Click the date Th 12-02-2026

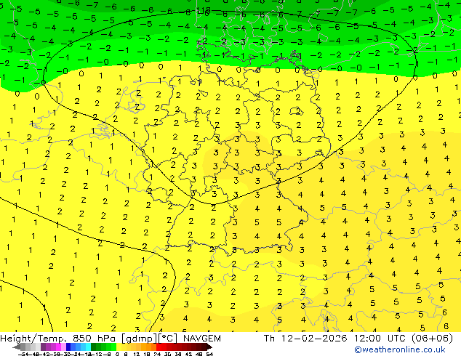(x=305, y=339)
